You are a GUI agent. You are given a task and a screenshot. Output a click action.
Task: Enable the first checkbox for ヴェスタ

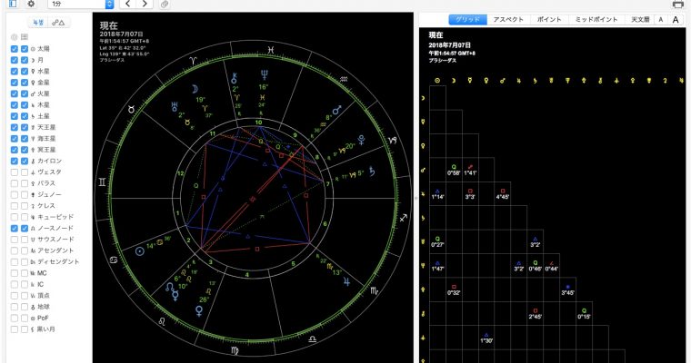(x=15, y=172)
